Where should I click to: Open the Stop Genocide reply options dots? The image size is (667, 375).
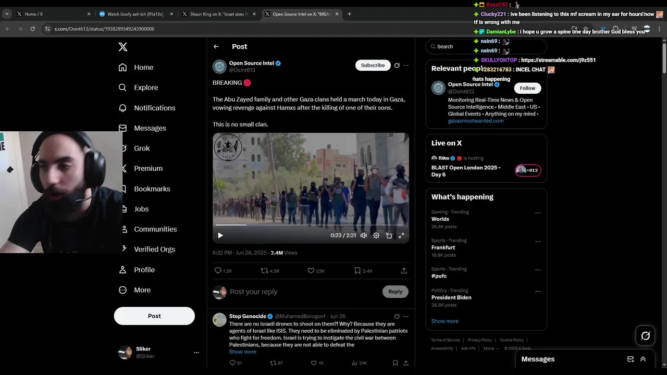pos(406,316)
